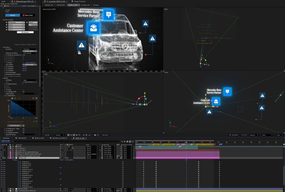Click the Shy layers master icon in timeline
The height and width of the screenshot is (192, 285).
(125, 142)
